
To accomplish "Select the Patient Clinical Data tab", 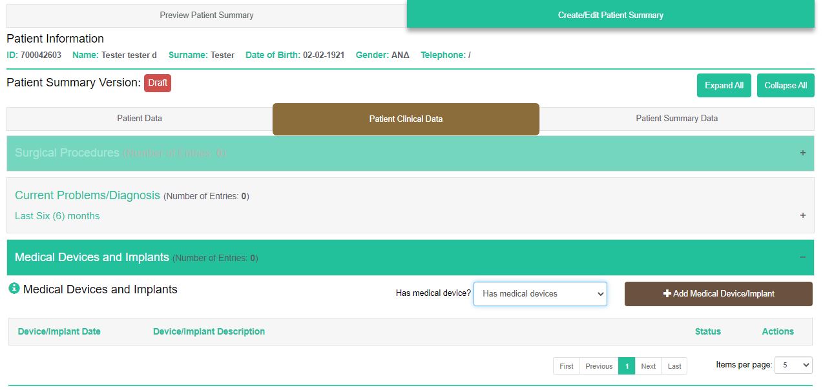I will click(406, 119).
